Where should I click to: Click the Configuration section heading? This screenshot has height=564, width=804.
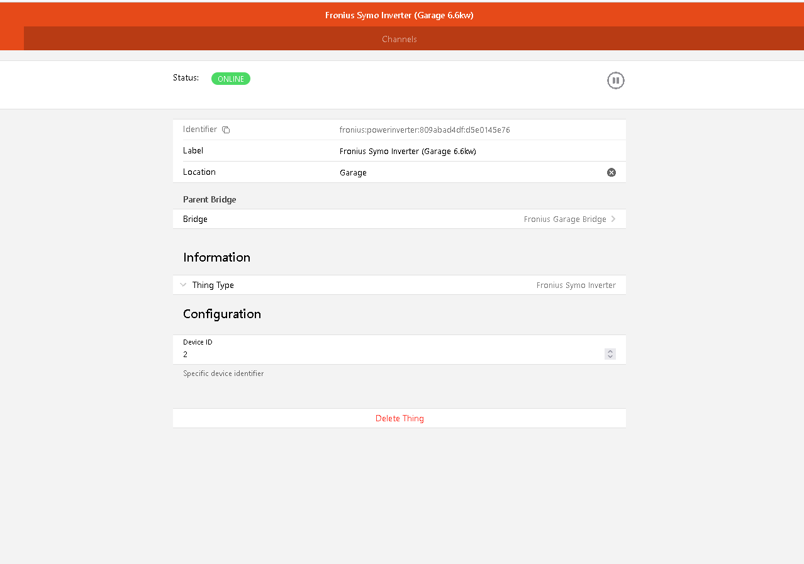[222, 314]
